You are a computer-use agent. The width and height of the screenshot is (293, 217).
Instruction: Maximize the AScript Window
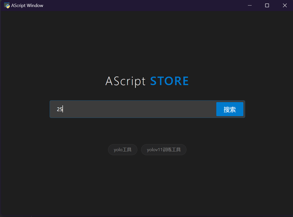coord(267,5)
